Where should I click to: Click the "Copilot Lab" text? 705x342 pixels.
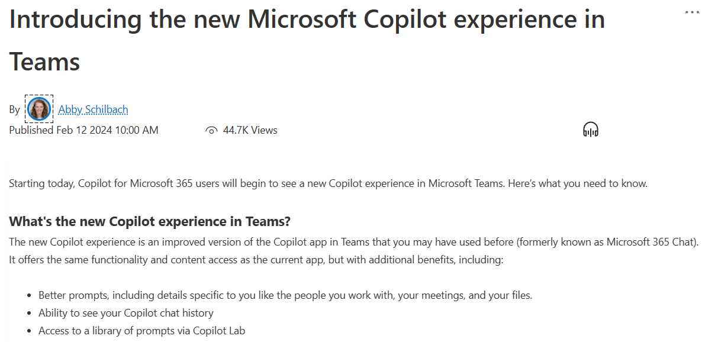(219, 331)
